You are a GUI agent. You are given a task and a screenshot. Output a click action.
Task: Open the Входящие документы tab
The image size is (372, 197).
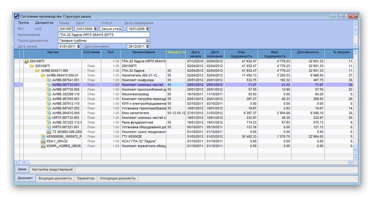pyautogui.click(x=55, y=179)
